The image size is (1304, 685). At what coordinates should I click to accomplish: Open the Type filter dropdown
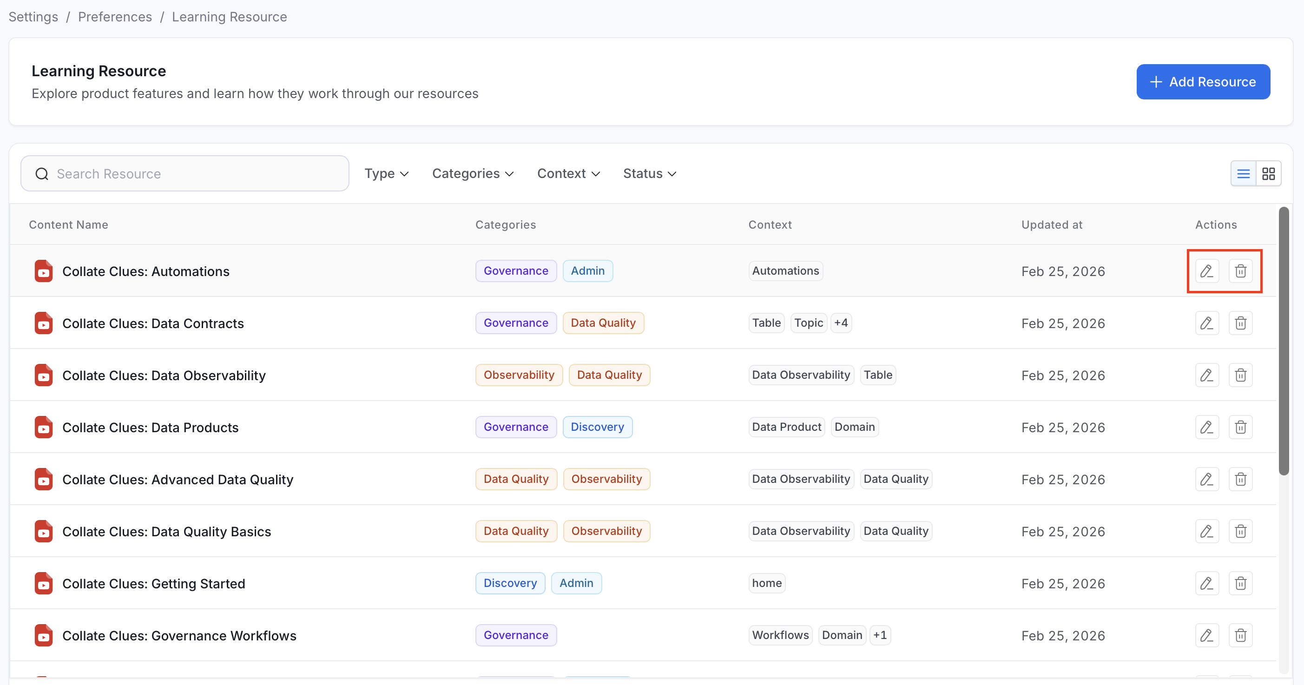[x=387, y=174]
